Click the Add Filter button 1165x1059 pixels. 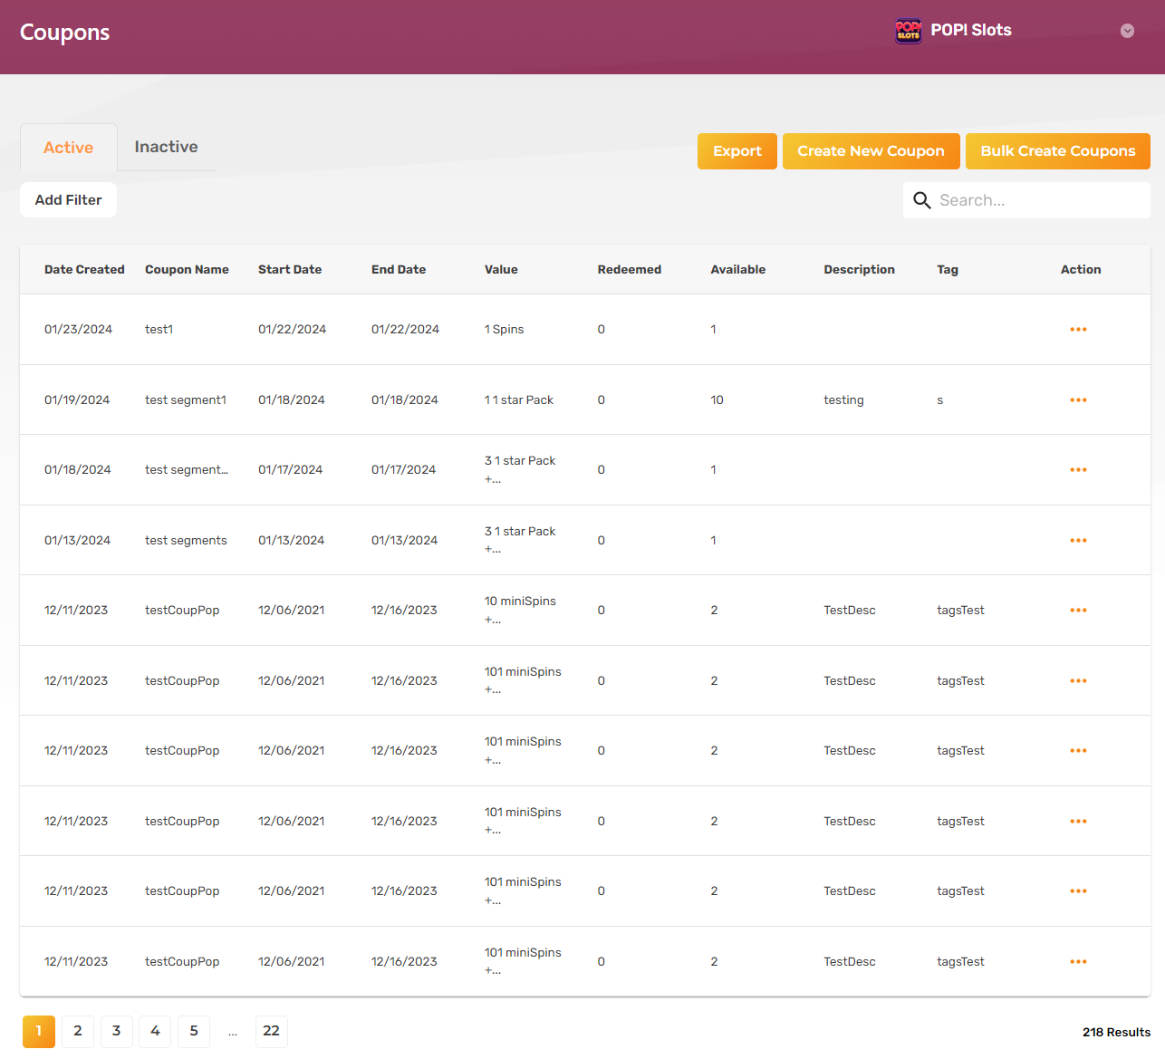coord(69,200)
